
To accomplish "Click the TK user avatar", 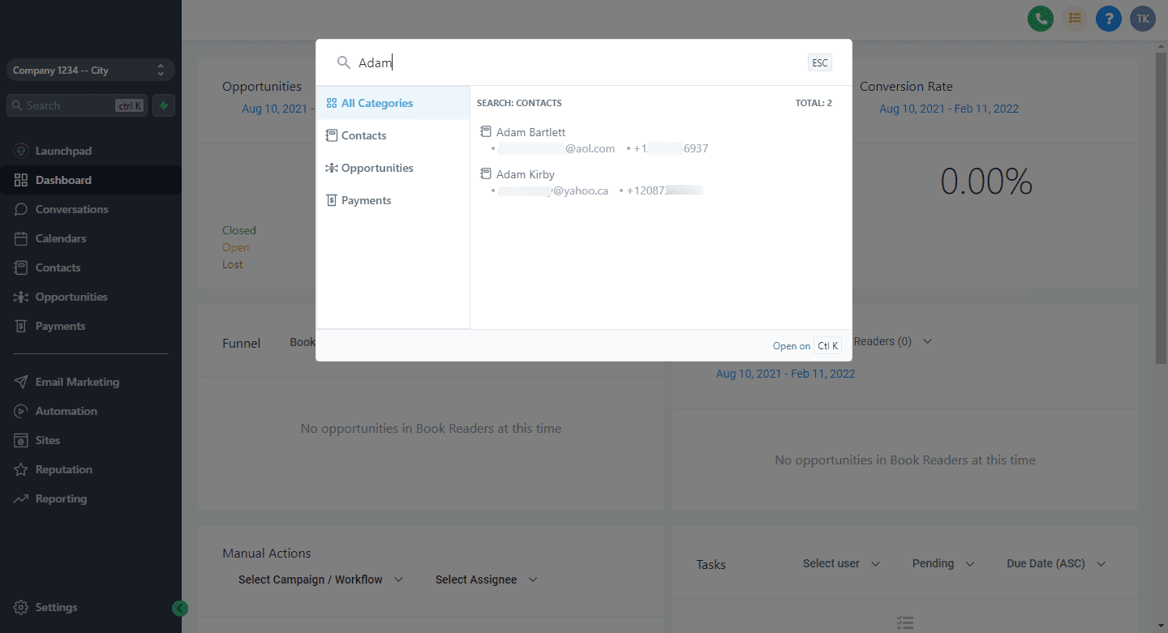I will (x=1142, y=19).
